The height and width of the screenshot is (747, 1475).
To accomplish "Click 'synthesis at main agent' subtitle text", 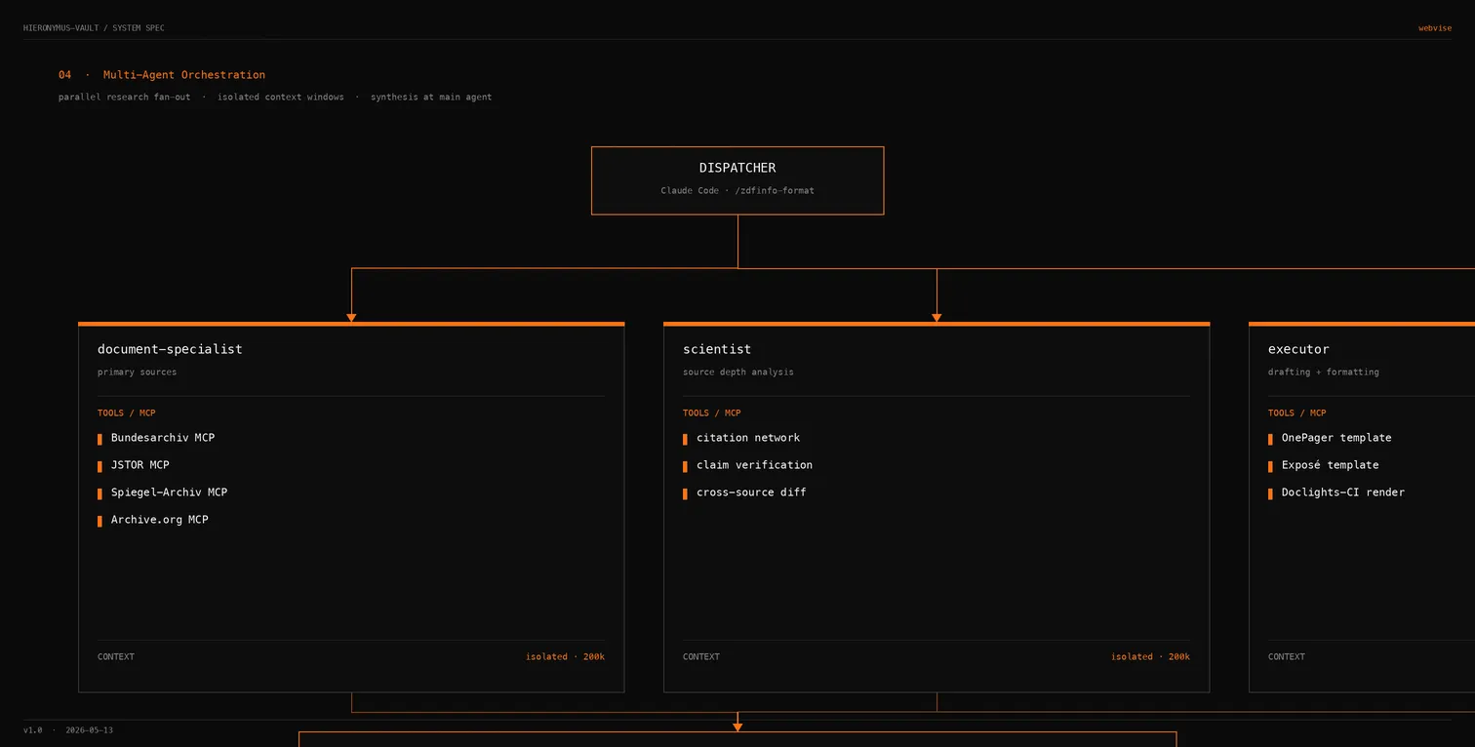I will pyautogui.click(x=431, y=98).
